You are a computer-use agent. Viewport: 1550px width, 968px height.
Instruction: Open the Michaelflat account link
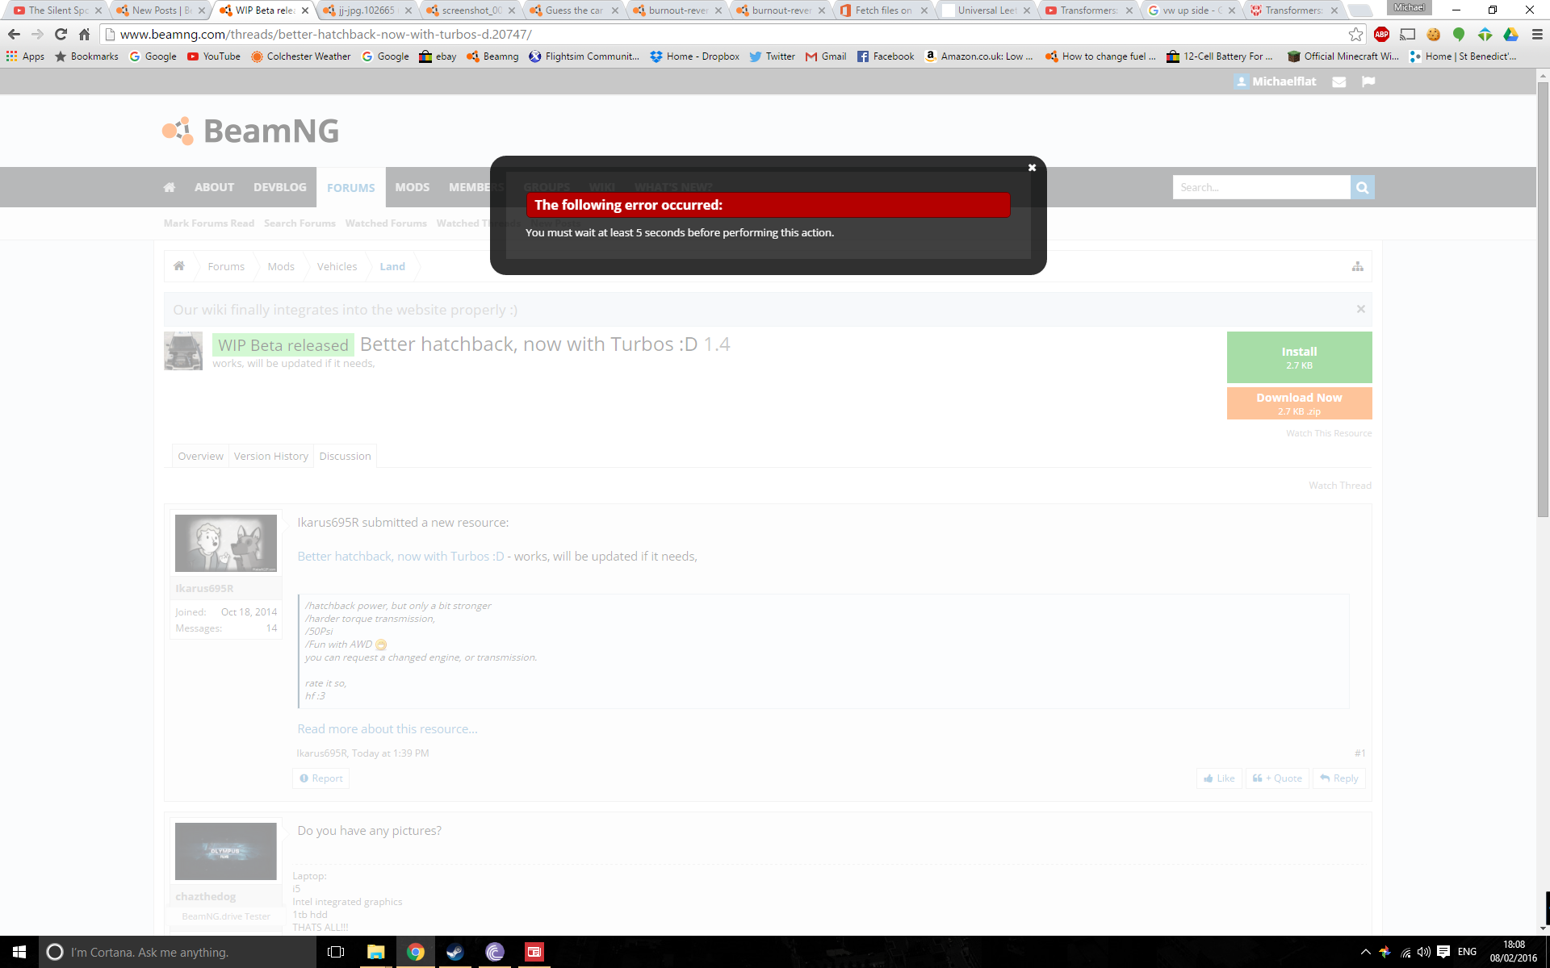[1276, 81]
